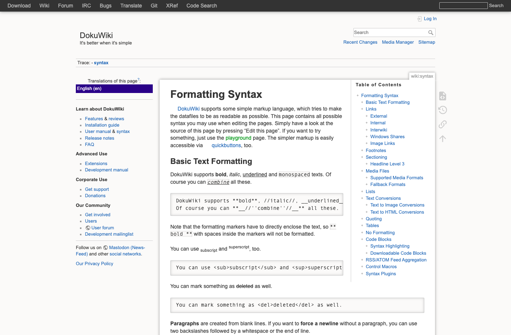Open Old revisions history icon
This screenshot has width=511, height=335.
pyautogui.click(x=443, y=110)
